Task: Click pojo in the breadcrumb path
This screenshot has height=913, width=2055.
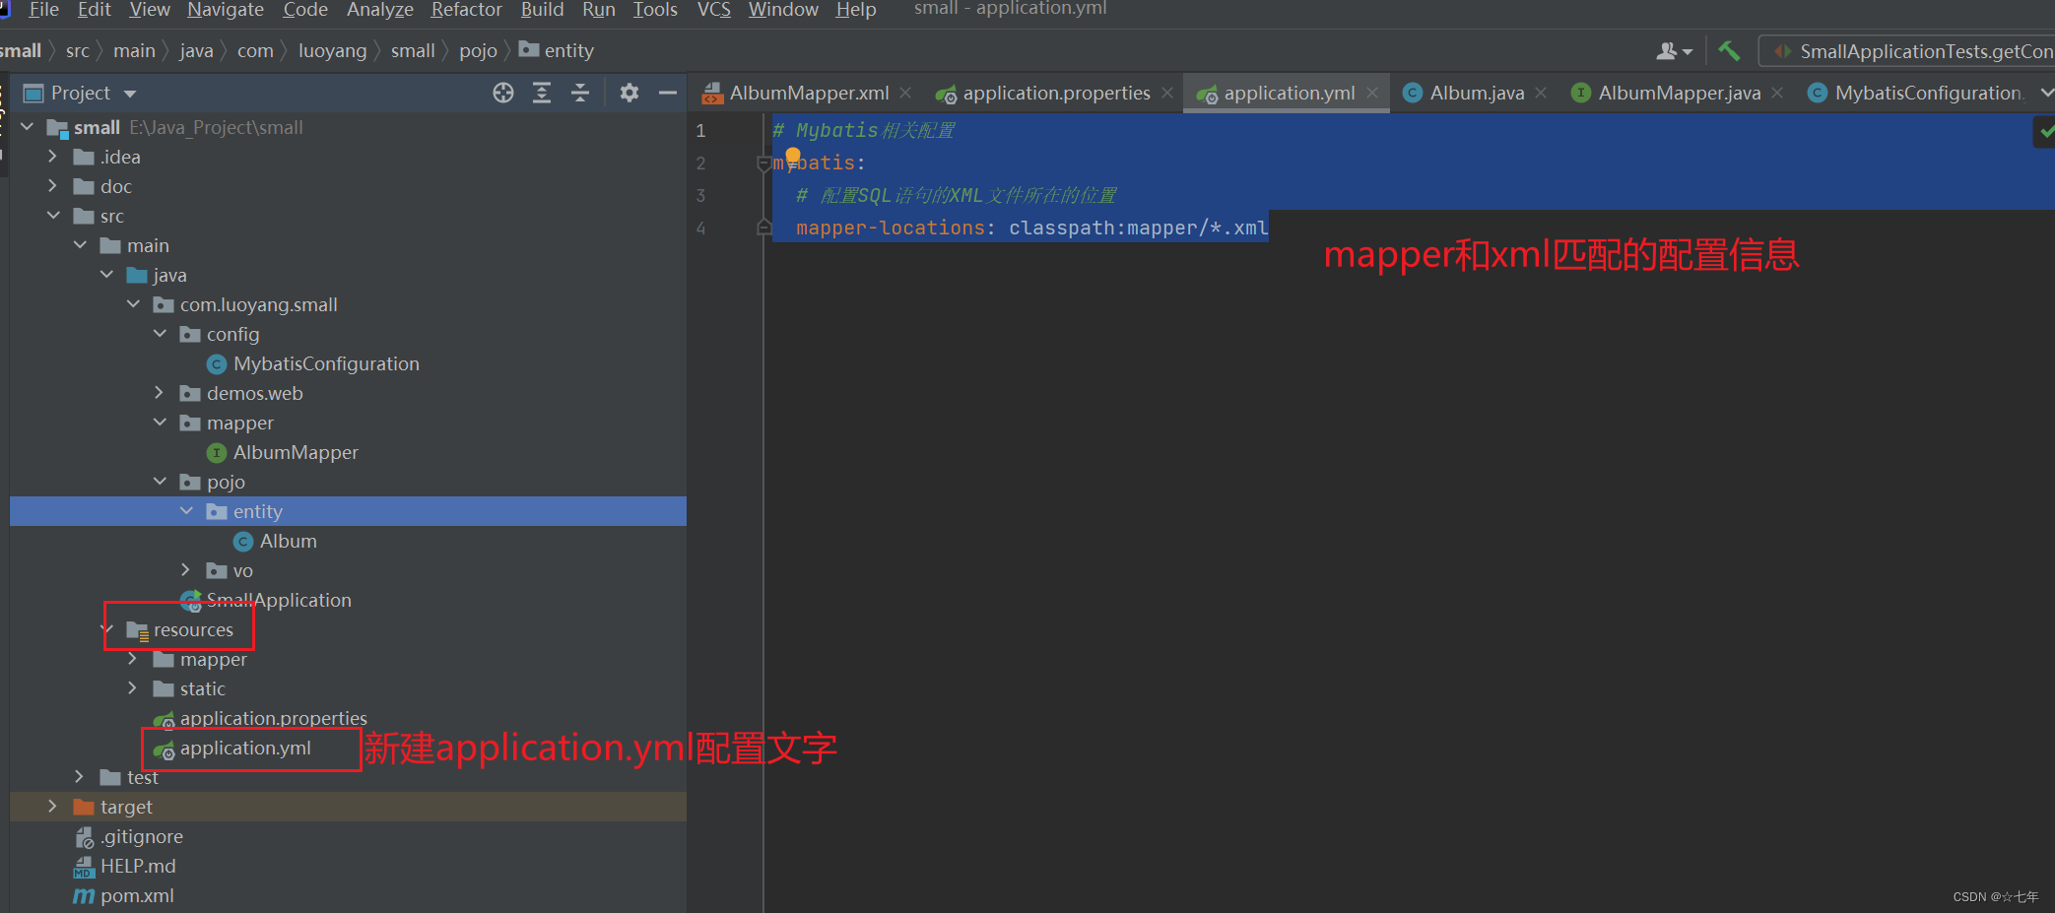Action: 478,51
